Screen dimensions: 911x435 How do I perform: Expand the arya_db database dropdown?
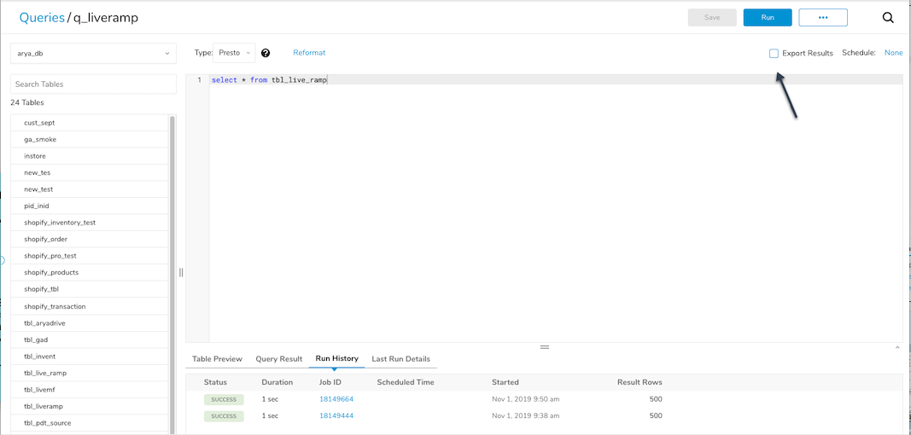pyautogui.click(x=93, y=54)
